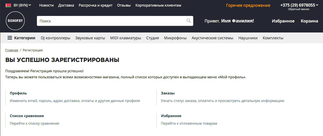323x136 pixels.
Task: Go to MIDI клавиатуры category
Action: click(126, 38)
